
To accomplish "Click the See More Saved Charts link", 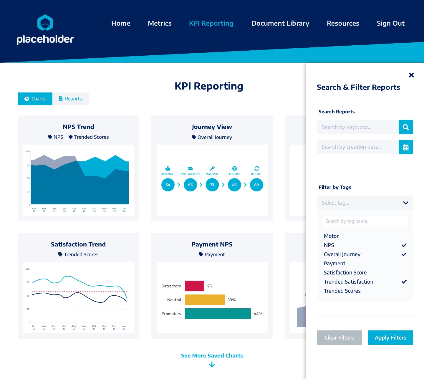I will pyautogui.click(x=212, y=355).
